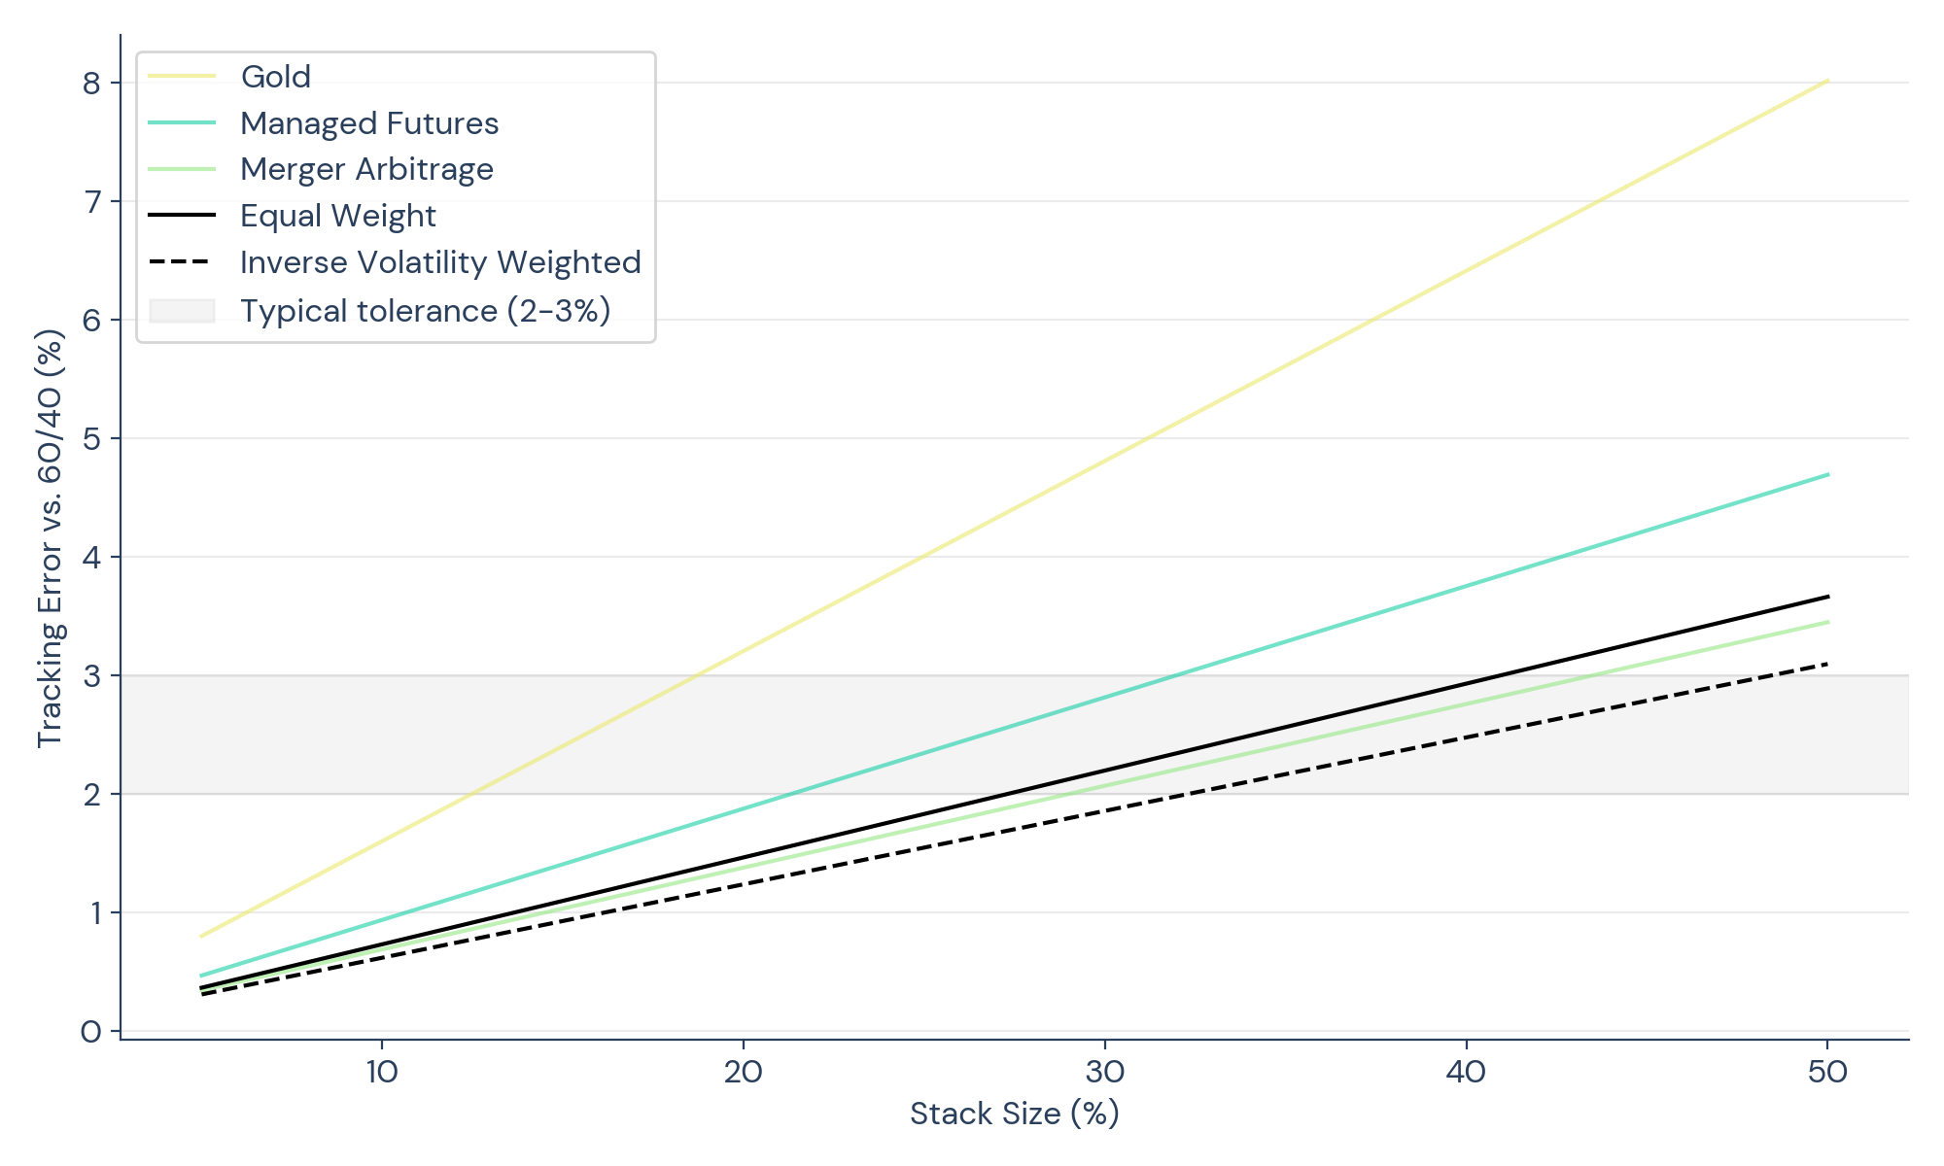Image resolution: width=1944 pixels, height=1166 pixels.
Task: Click the 30 tick label on x-axis
Action: (1104, 1072)
